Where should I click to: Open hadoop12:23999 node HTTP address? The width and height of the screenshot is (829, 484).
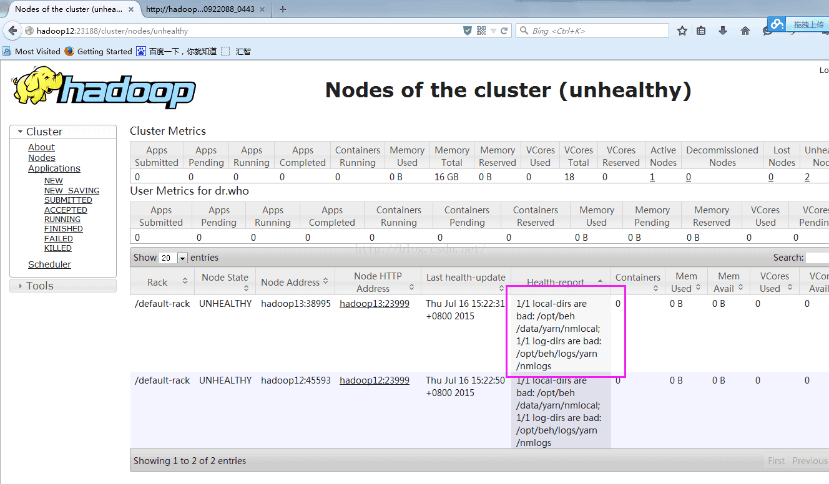point(375,380)
